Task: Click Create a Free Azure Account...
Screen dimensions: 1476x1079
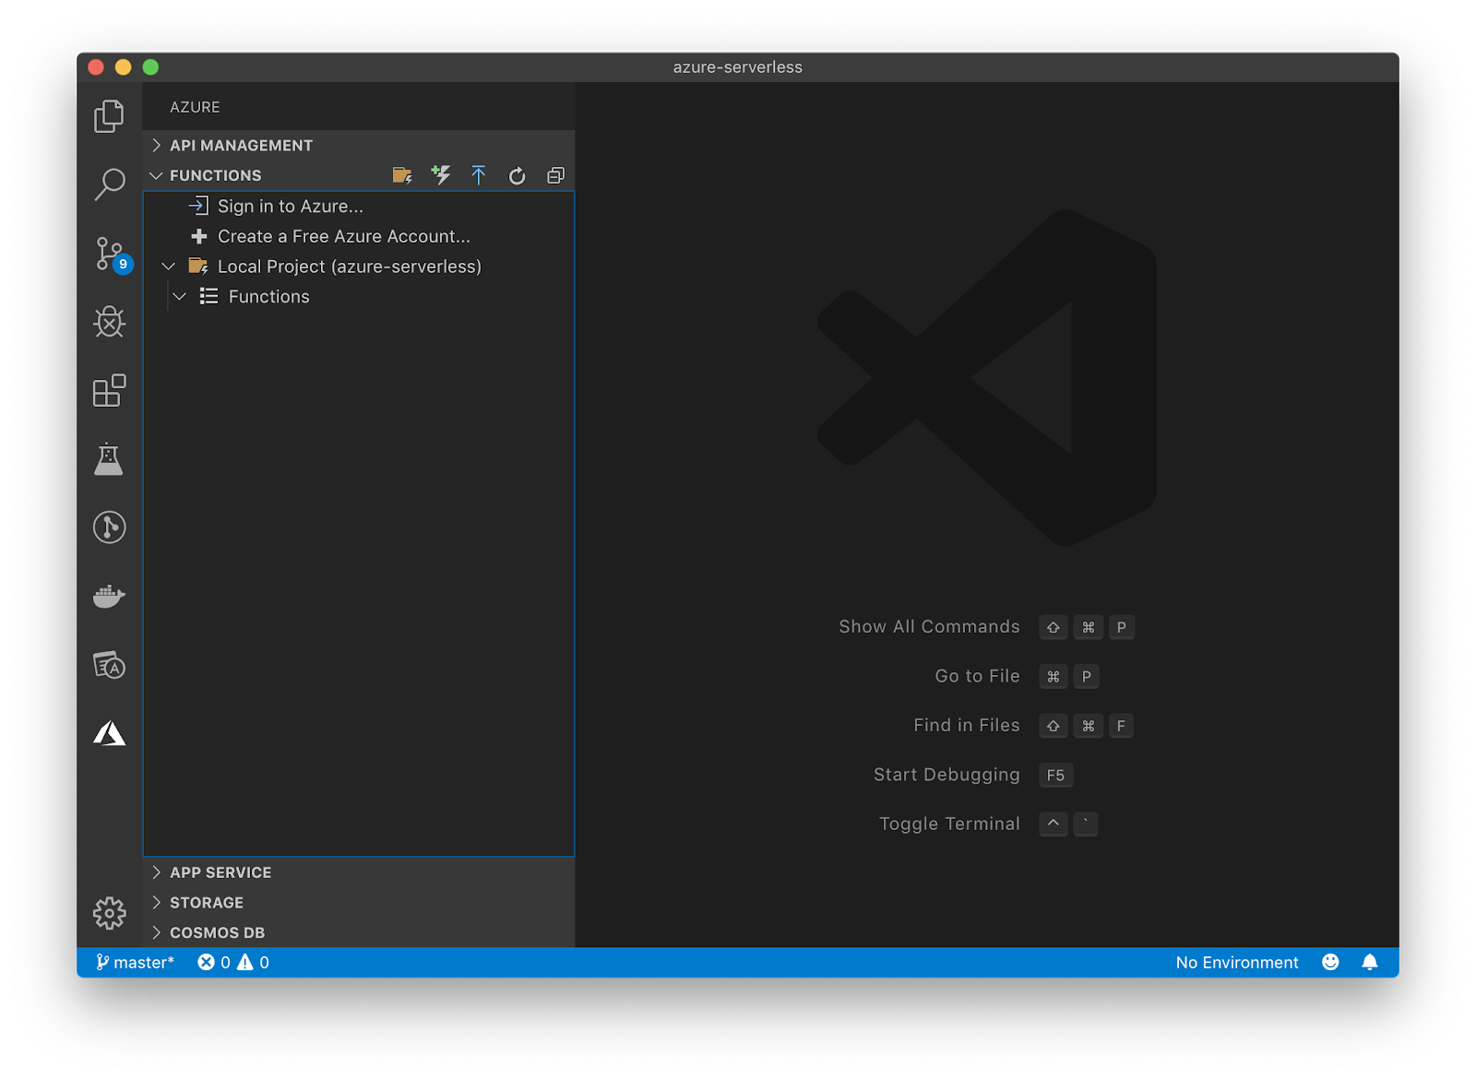Action: pyautogui.click(x=343, y=236)
